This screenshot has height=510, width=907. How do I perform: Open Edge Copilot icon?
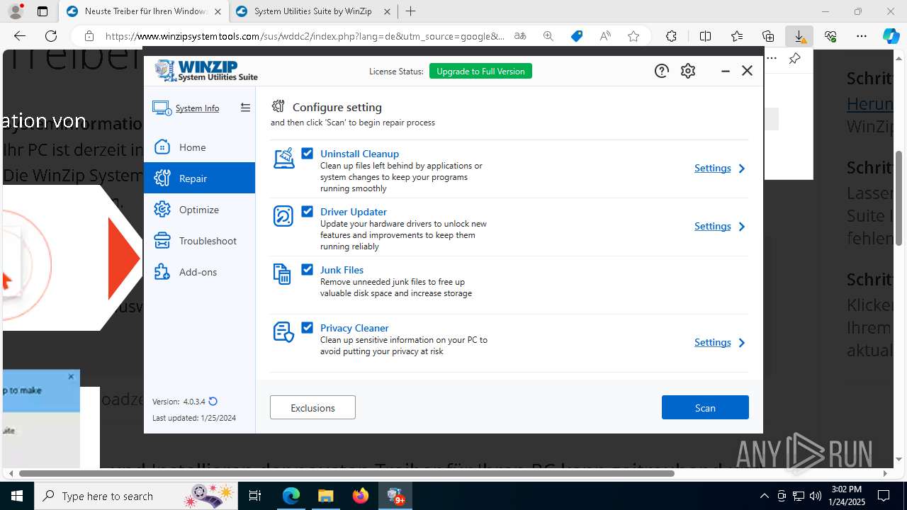(x=891, y=36)
